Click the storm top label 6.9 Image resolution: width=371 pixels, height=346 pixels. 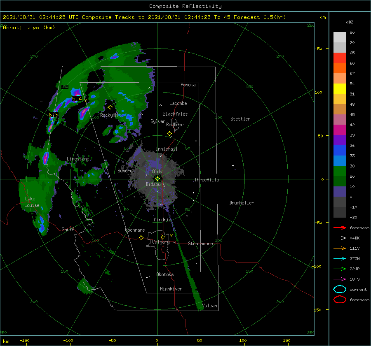point(54,114)
